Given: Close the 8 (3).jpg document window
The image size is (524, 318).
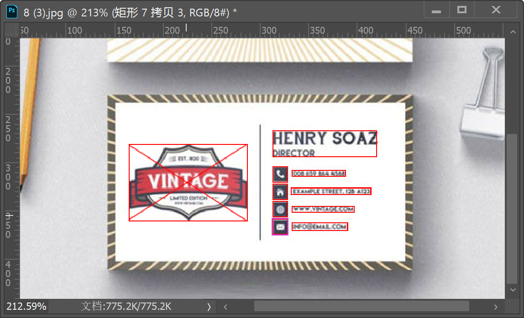Looking at the screenshot, I should click(x=496, y=10).
